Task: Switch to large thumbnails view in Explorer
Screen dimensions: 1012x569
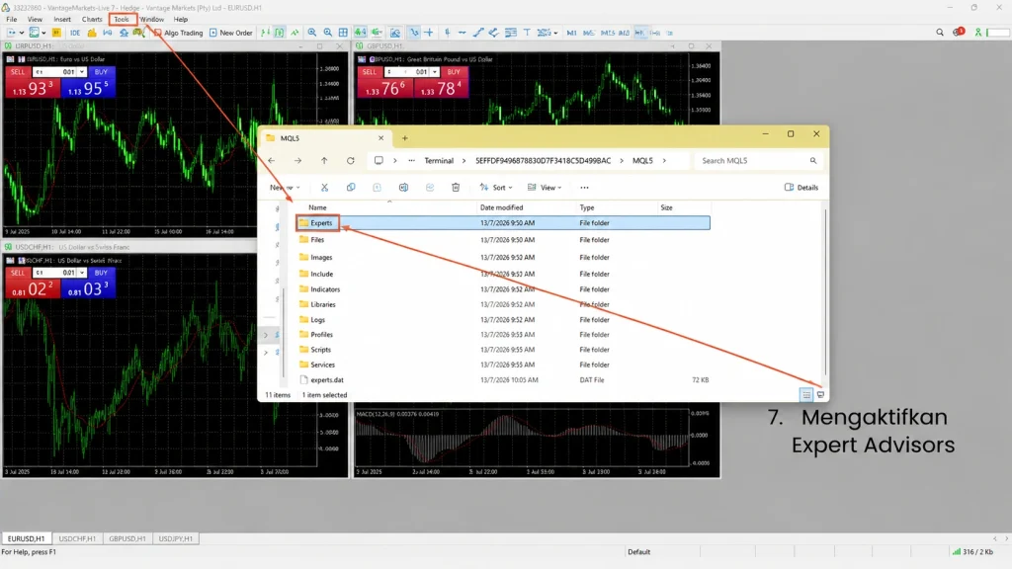Action: [820, 395]
